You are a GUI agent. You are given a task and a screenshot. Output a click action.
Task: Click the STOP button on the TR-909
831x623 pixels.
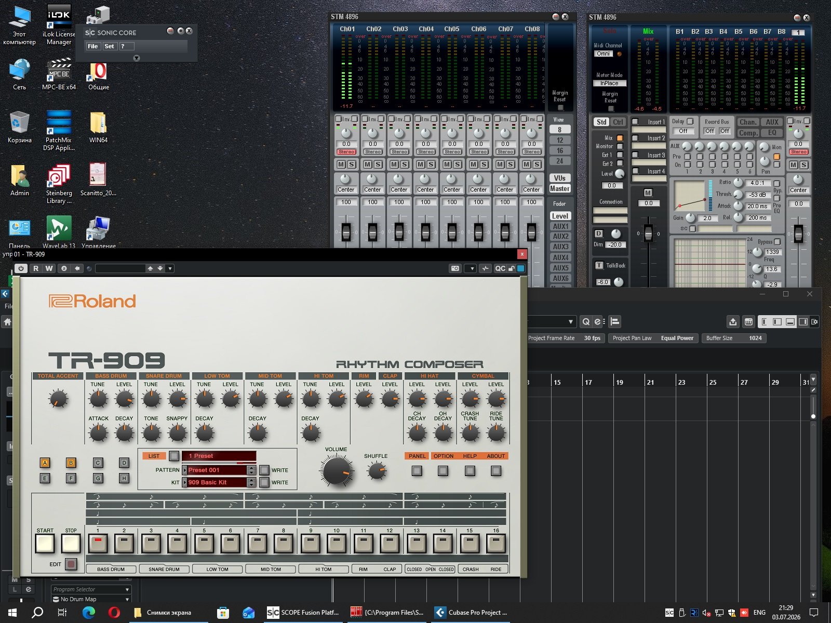[x=71, y=544]
